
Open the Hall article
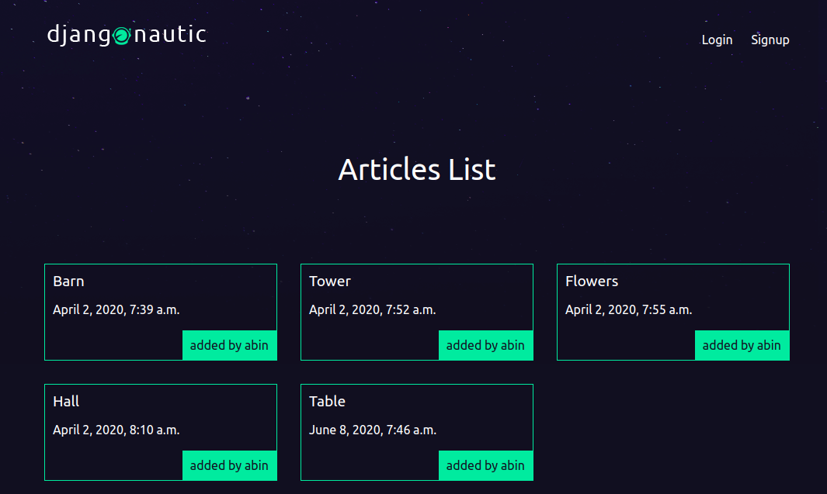pos(66,401)
